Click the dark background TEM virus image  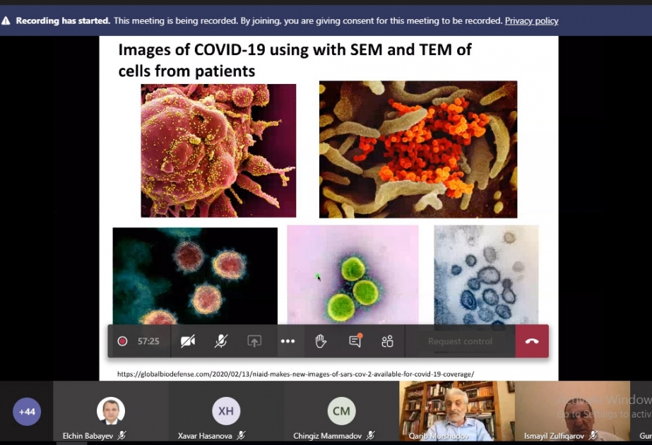(x=195, y=275)
